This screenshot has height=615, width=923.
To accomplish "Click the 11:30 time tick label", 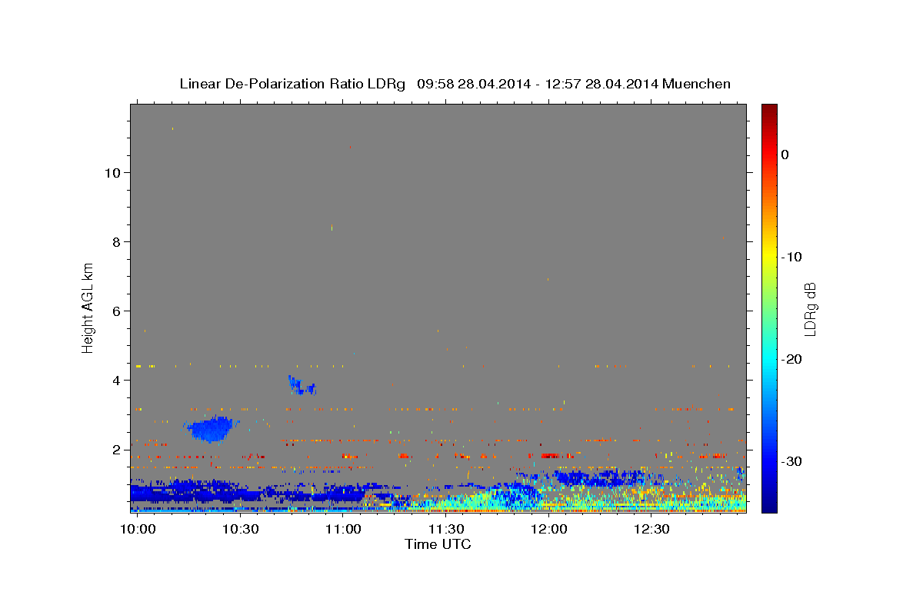I will (x=446, y=530).
